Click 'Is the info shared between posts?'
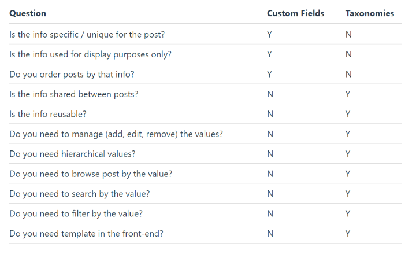The height and width of the screenshot is (258, 416). [74, 94]
